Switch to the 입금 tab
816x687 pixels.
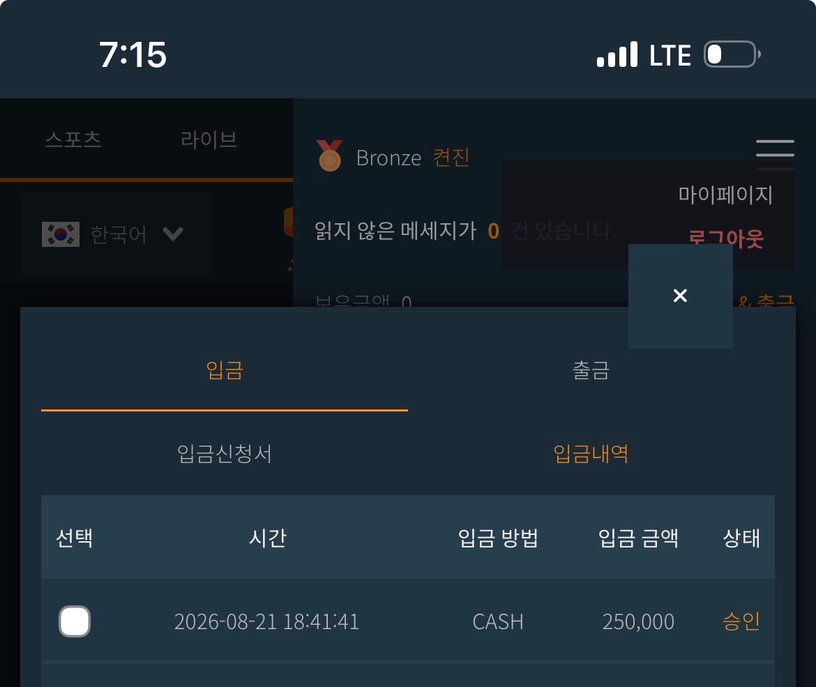[225, 370]
